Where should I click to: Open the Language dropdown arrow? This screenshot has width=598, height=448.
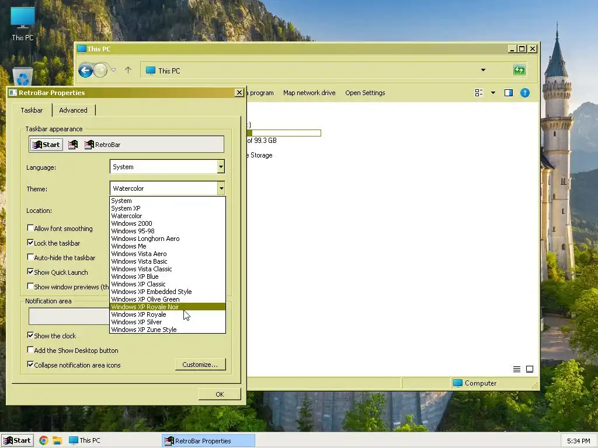[221, 166]
